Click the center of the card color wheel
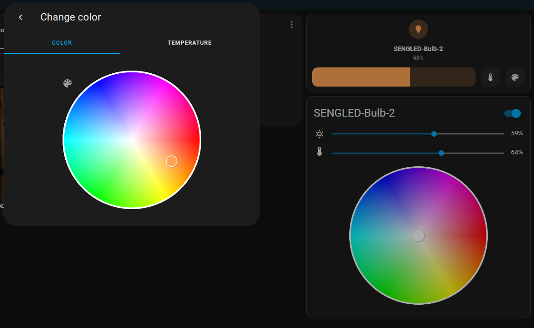The image size is (534, 328). 419,236
